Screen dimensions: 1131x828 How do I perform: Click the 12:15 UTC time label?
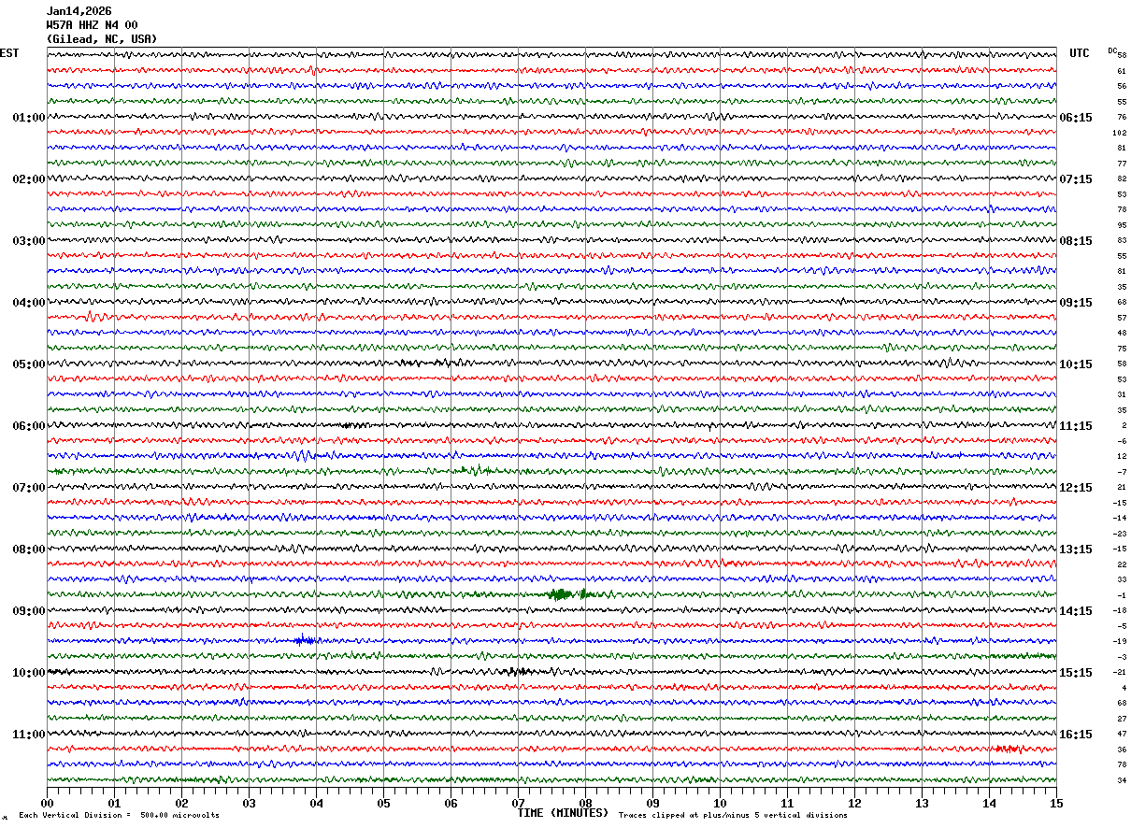point(1076,488)
